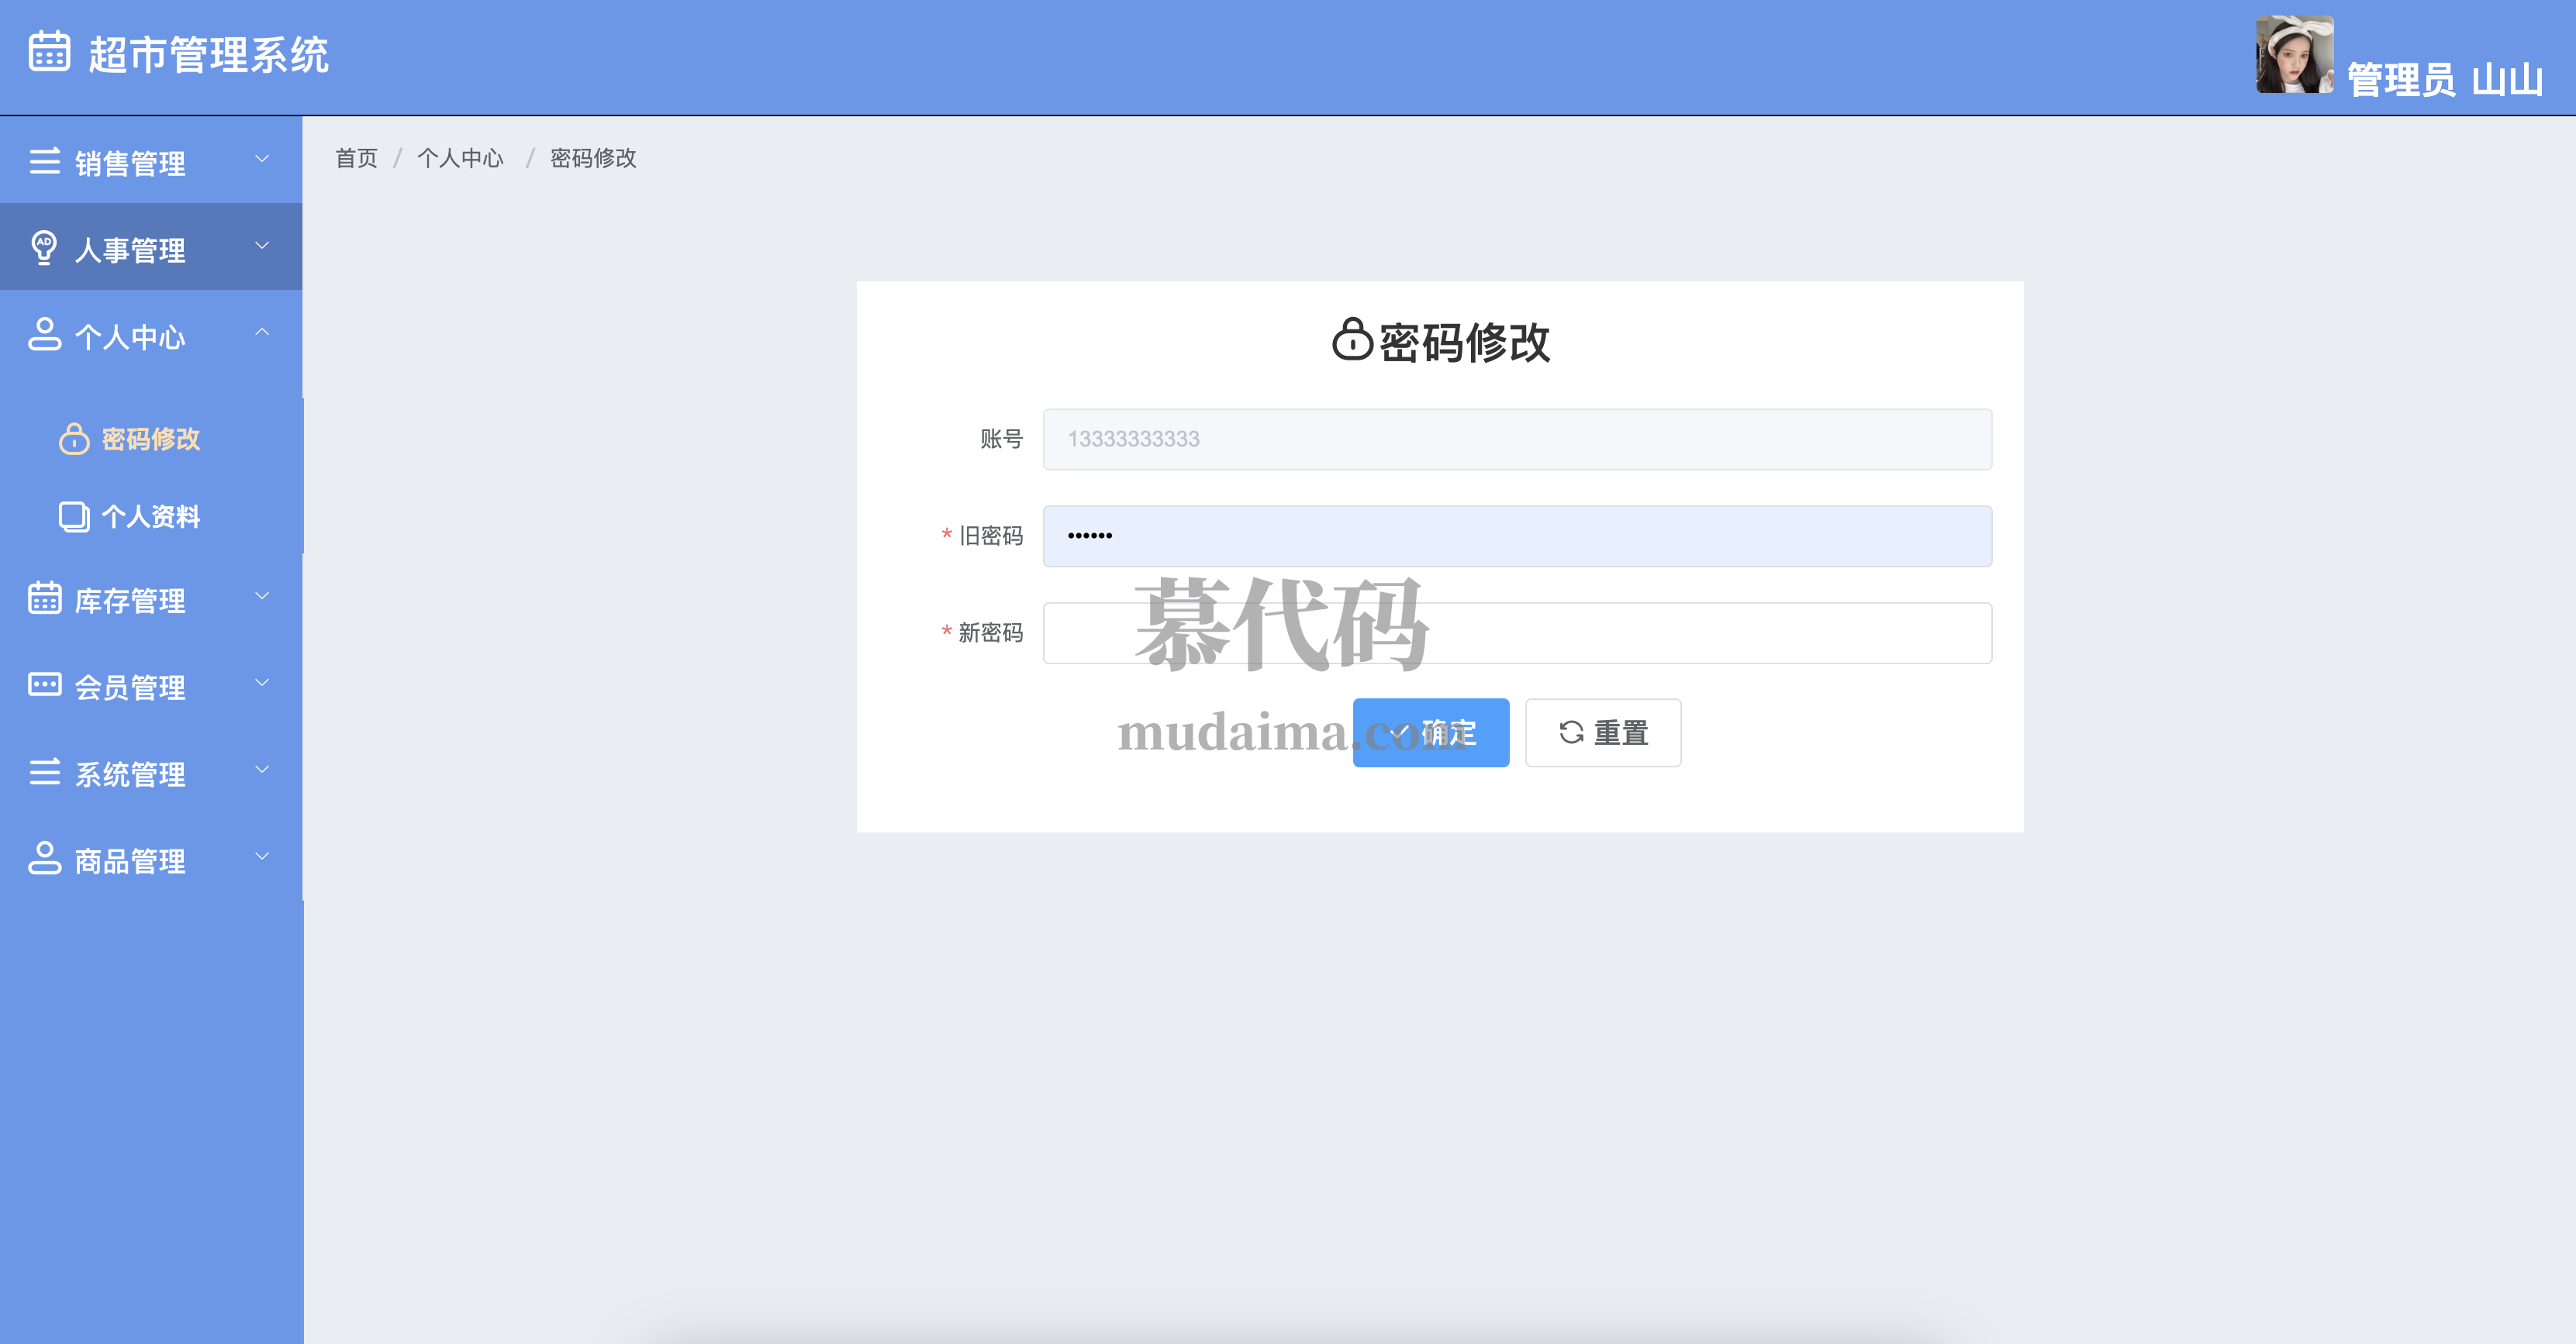
Task: Click the lightbulb icon beside 人事管理
Action: [x=44, y=248]
